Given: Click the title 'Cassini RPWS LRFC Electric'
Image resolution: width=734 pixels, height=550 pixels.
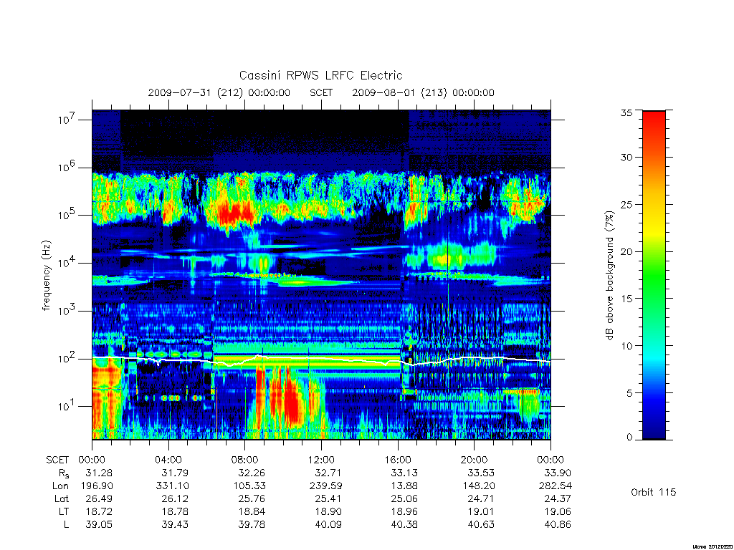Looking at the screenshot, I should pos(320,75).
